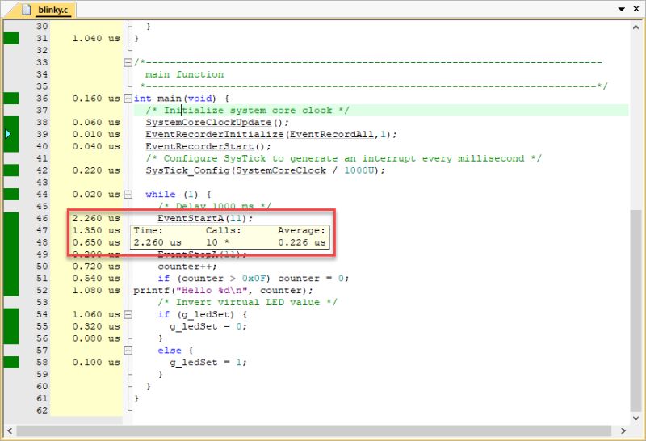Collapse the int main(void) block at line 36

pyautogui.click(x=128, y=99)
